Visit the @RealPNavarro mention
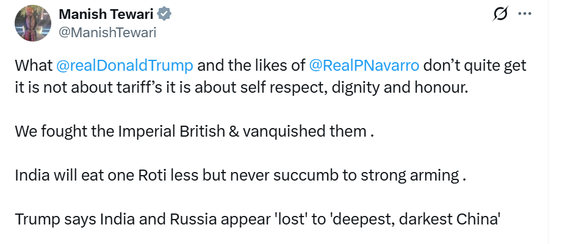This screenshot has width=562, height=244. (364, 66)
